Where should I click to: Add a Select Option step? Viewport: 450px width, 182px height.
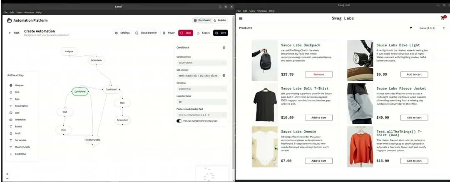click(x=22, y=106)
